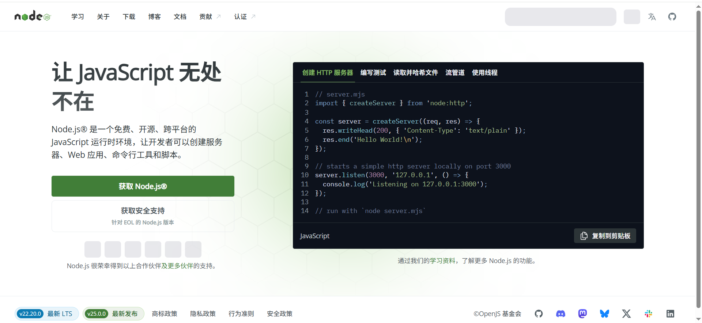The image size is (702, 323).
Task: Click the JavaScript language label below code
Action: coord(315,236)
